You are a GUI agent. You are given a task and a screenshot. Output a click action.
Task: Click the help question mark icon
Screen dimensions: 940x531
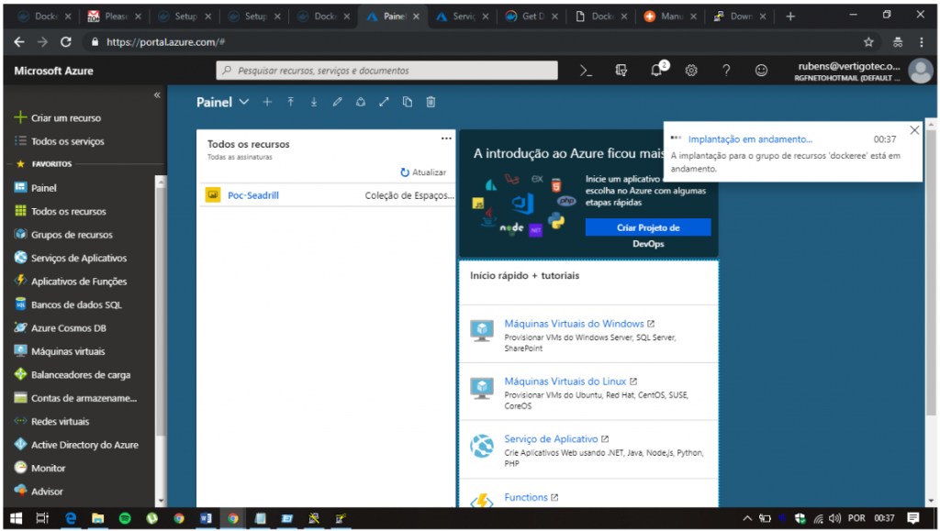coord(726,71)
